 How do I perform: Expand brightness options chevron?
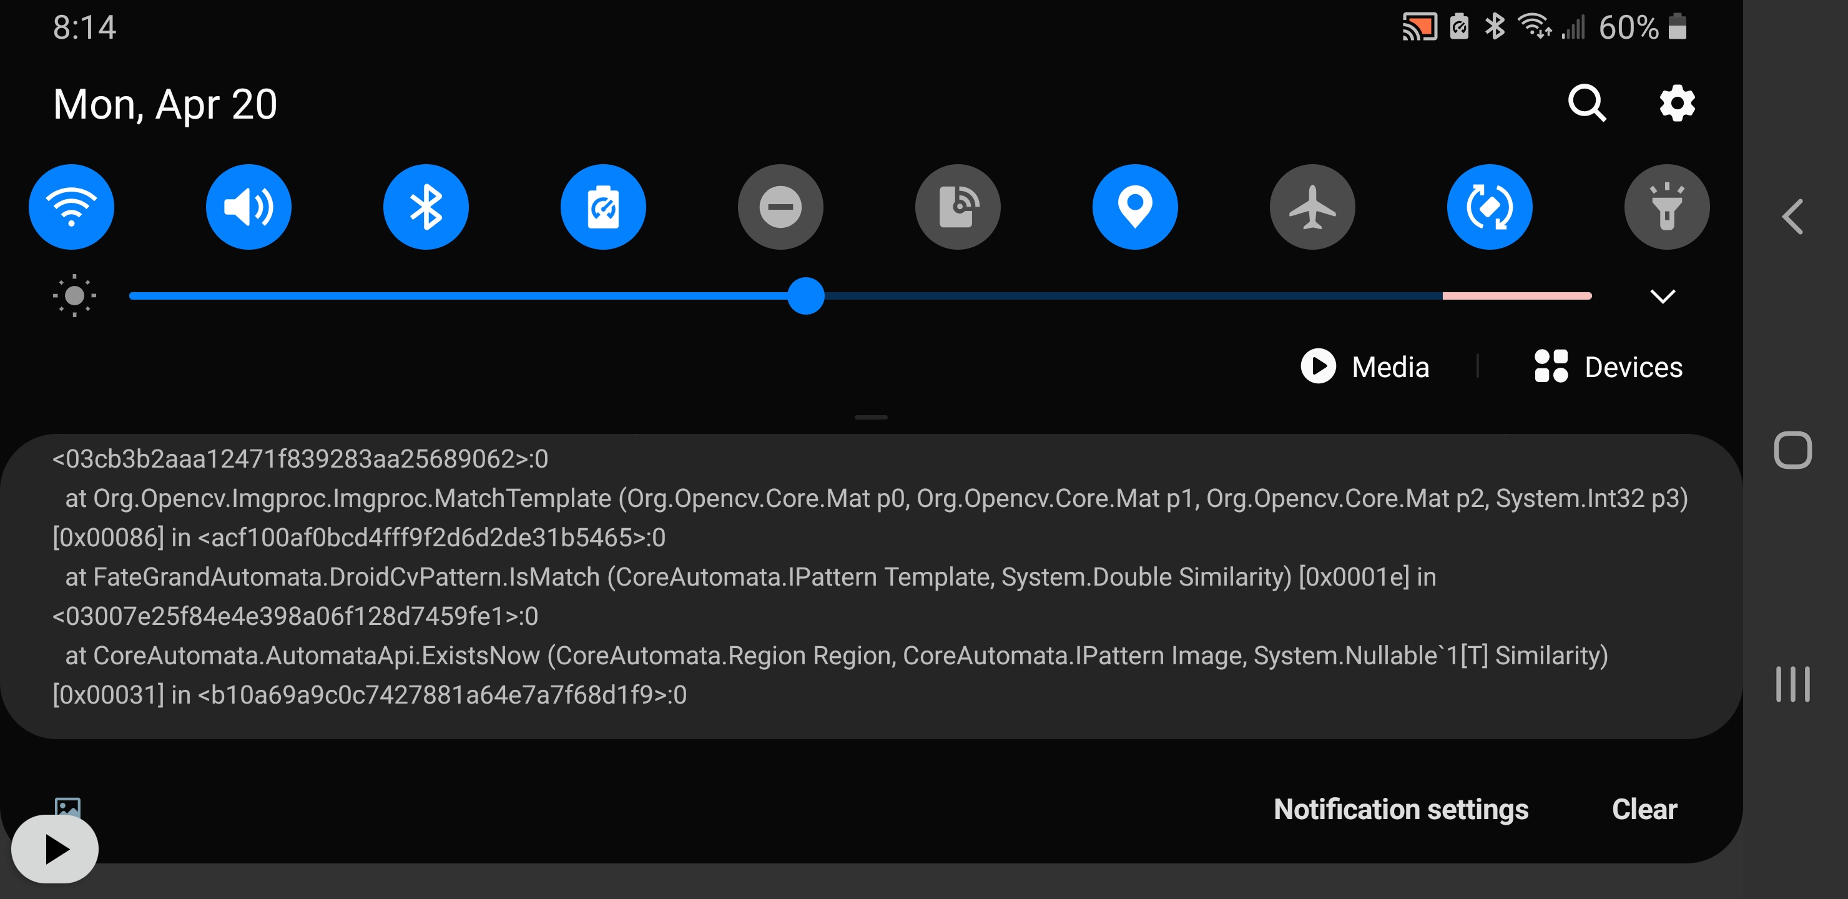[1662, 297]
